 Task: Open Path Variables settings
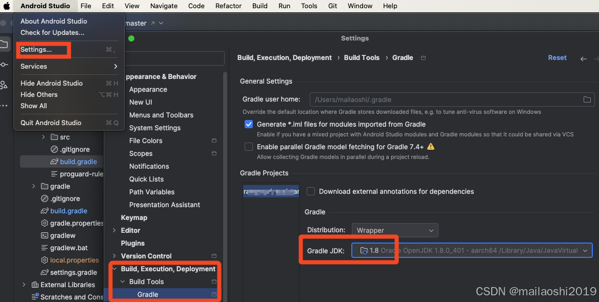click(x=152, y=192)
